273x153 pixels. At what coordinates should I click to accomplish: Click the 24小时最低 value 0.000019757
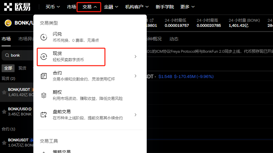(x=177, y=26)
